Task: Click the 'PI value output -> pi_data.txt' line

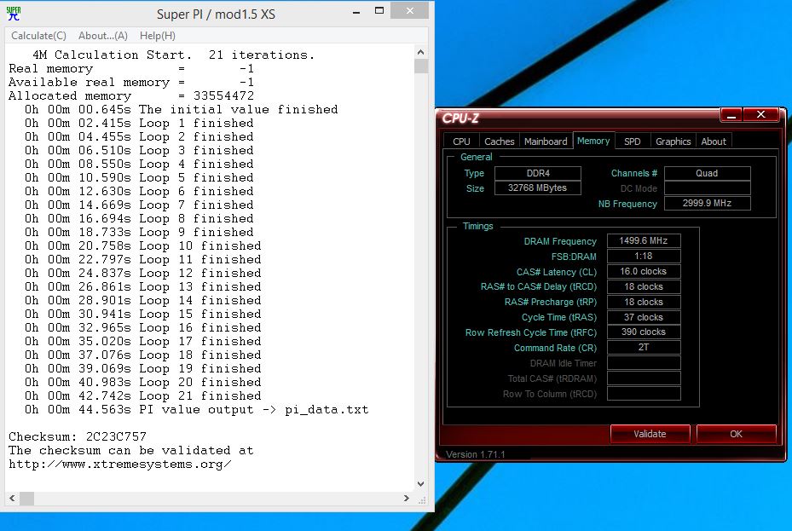Action: [196, 409]
